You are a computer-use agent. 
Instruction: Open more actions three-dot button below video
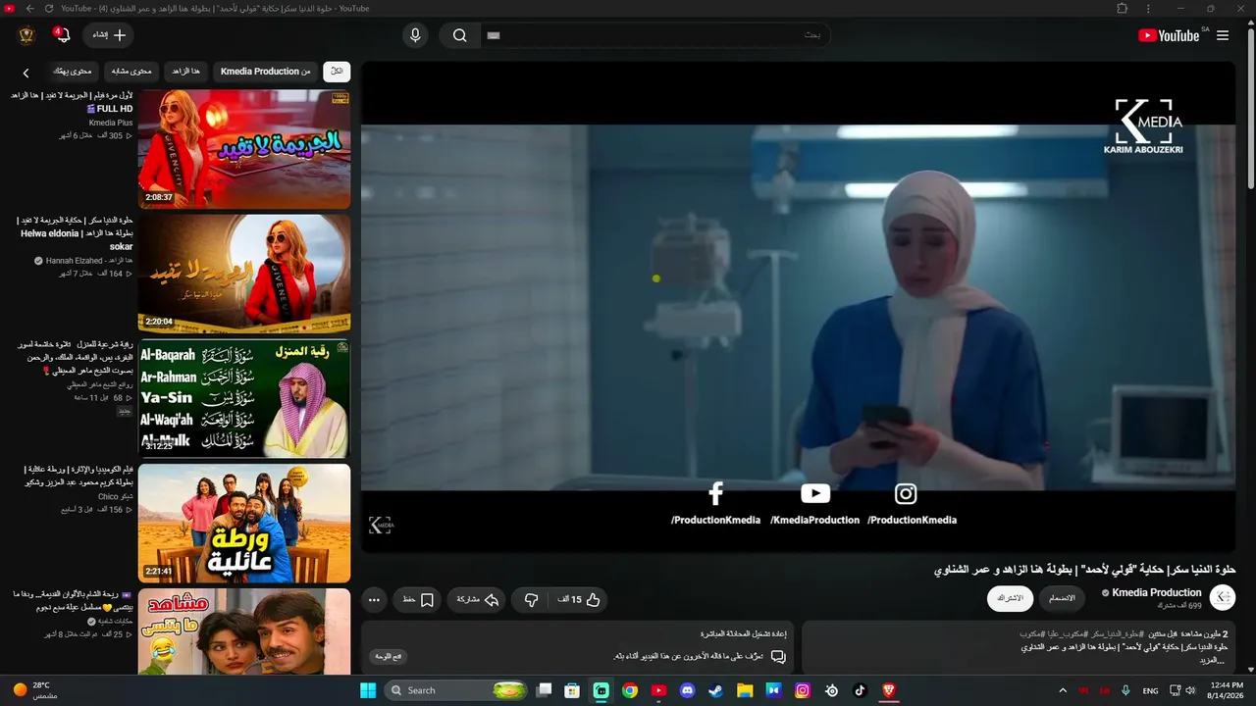point(374,600)
